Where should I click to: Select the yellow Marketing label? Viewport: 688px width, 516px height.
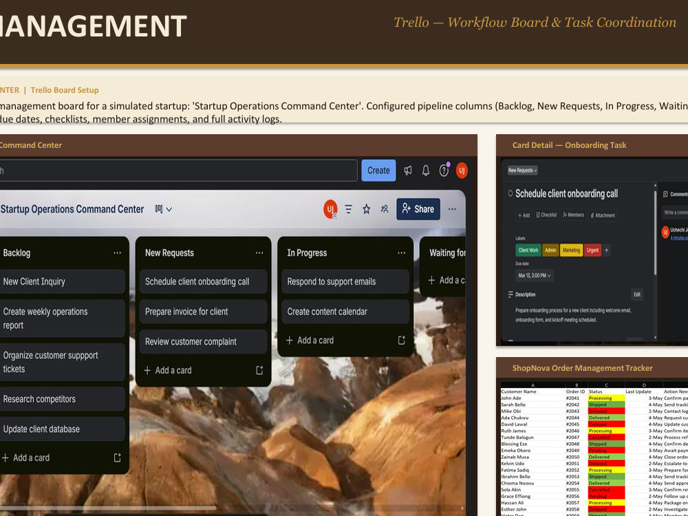point(571,250)
